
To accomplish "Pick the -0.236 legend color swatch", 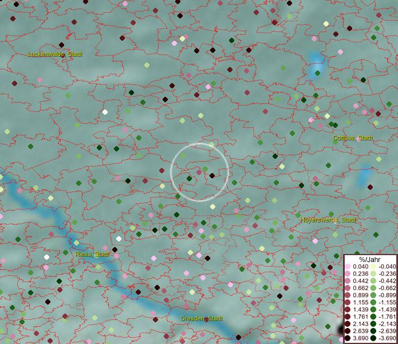I will 373,274.
